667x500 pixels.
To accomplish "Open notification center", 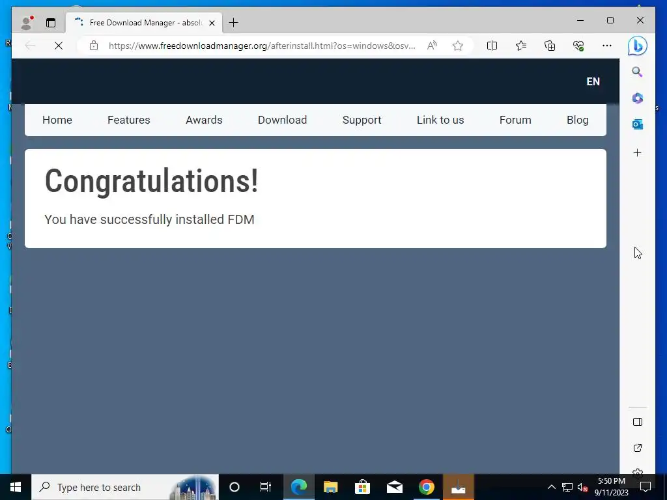I will tap(646, 487).
